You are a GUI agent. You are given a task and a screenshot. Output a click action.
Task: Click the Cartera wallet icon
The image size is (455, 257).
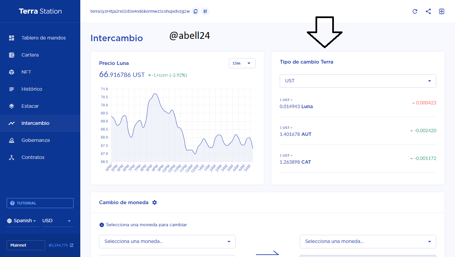click(x=12, y=55)
